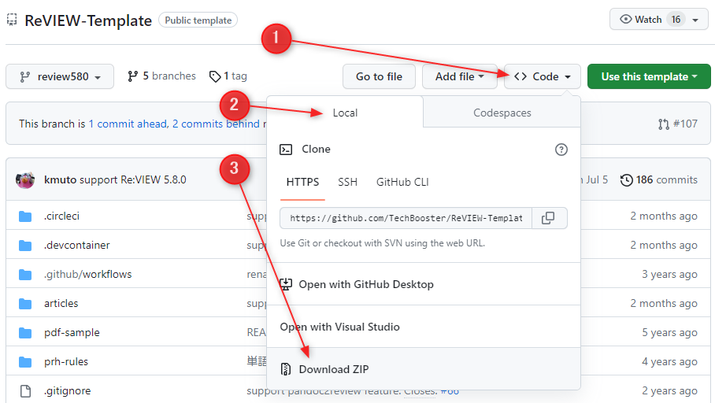Click the ZIP file icon beside Download ZIP
Screen dimensions: 715x403
[286, 369]
